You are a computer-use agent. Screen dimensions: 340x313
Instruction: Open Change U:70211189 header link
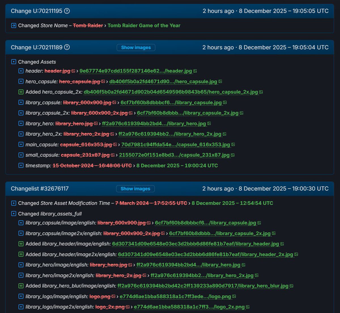click(x=37, y=47)
